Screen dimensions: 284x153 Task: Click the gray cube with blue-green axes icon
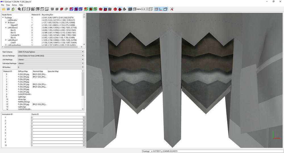110,9
